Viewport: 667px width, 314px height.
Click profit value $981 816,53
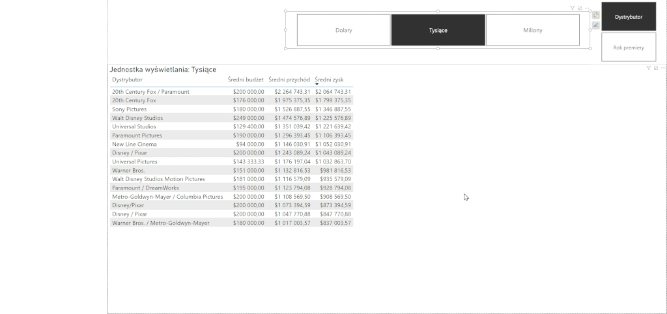(x=335, y=170)
